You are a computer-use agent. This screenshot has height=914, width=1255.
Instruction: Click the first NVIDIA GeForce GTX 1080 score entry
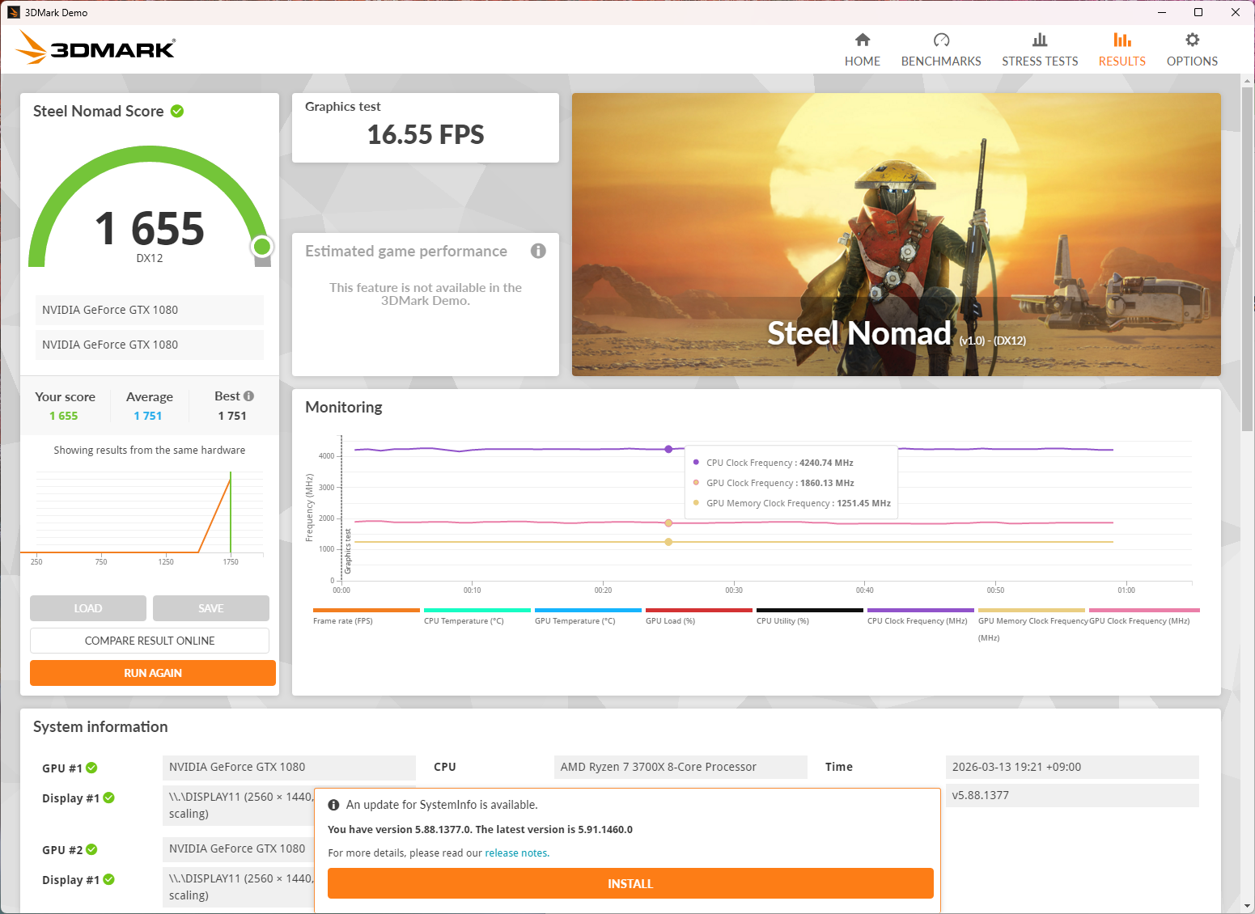150,310
